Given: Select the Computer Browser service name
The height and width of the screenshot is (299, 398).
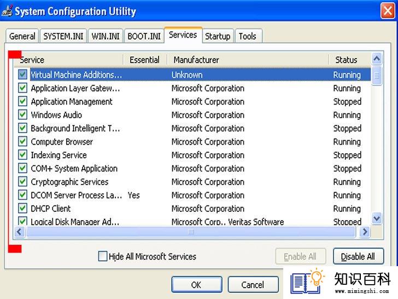Looking at the screenshot, I should point(62,142).
